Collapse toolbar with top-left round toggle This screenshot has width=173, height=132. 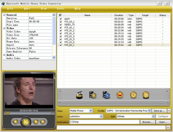tap(60, 91)
